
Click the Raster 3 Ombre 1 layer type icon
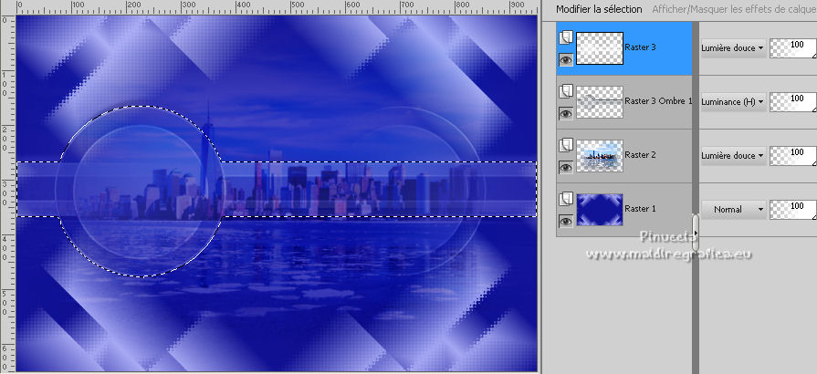(x=566, y=91)
